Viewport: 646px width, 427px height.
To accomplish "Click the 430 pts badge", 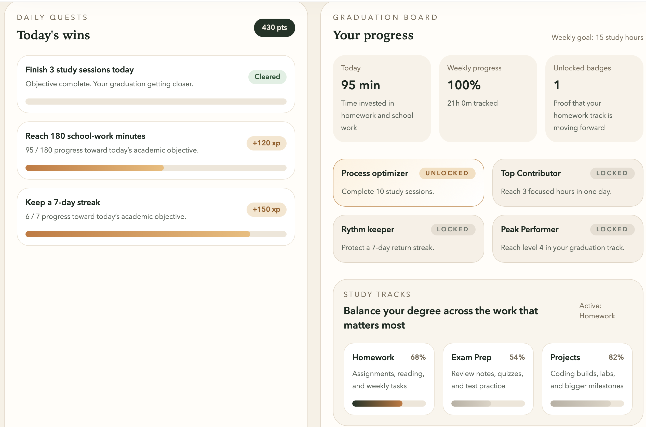I will 274,28.
